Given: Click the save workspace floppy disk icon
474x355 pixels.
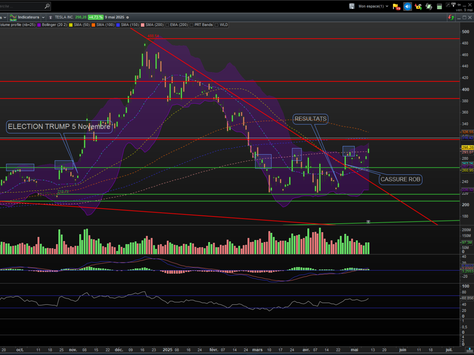Looking at the screenshot, I should click(x=352, y=6).
